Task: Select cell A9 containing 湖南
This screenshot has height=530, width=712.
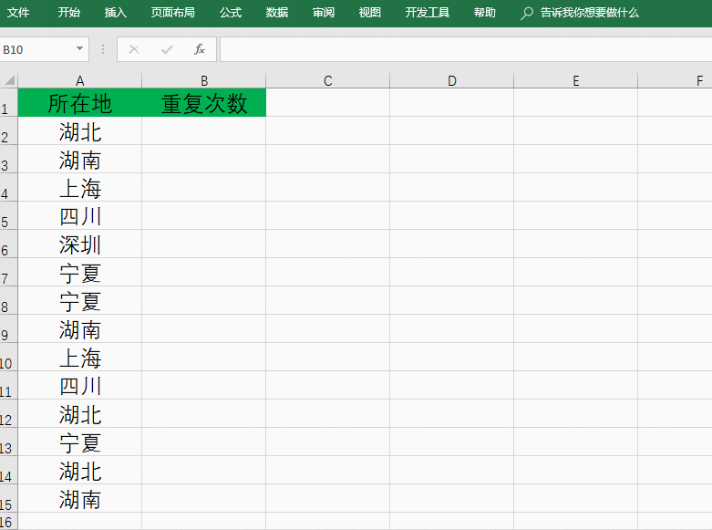Action: click(x=80, y=328)
